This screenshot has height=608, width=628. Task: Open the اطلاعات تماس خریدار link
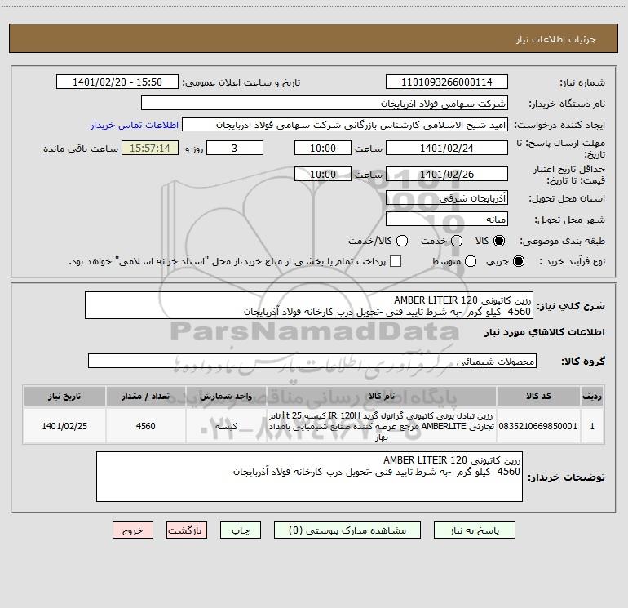[x=135, y=125]
